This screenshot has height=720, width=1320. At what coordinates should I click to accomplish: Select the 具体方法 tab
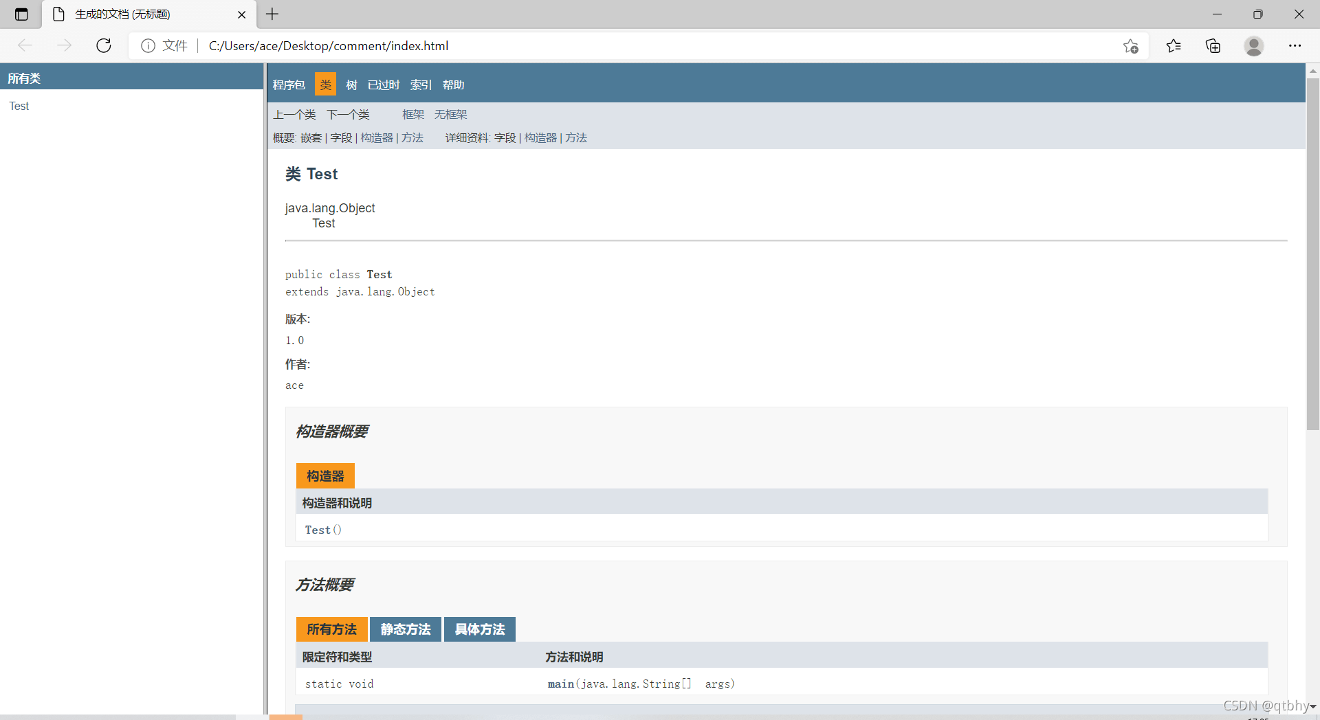pyautogui.click(x=480, y=629)
